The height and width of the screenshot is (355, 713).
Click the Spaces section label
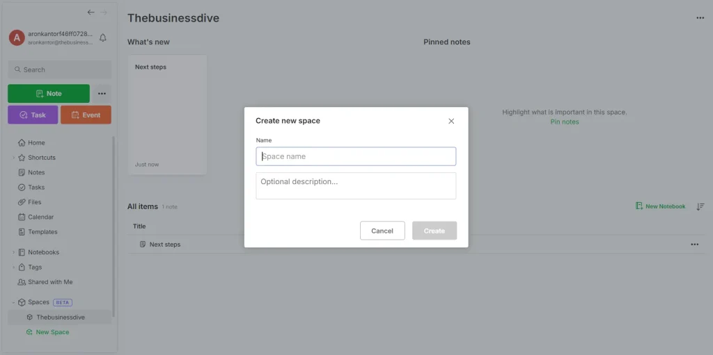[x=39, y=302]
